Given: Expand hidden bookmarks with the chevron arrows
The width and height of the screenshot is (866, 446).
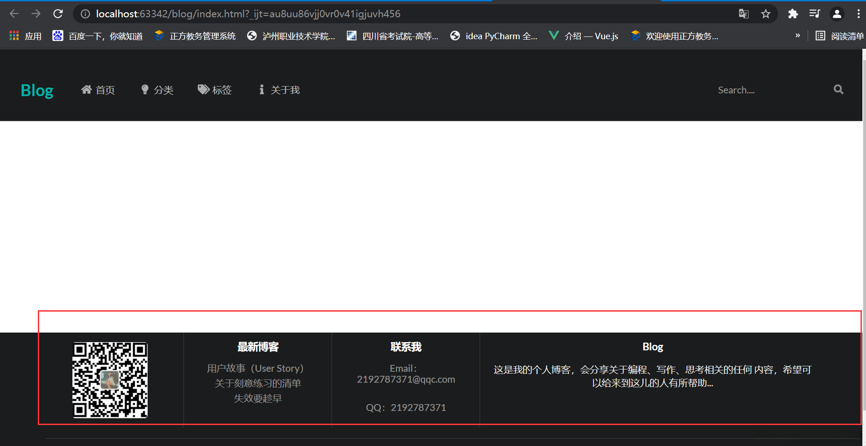Looking at the screenshot, I should point(798,35).
